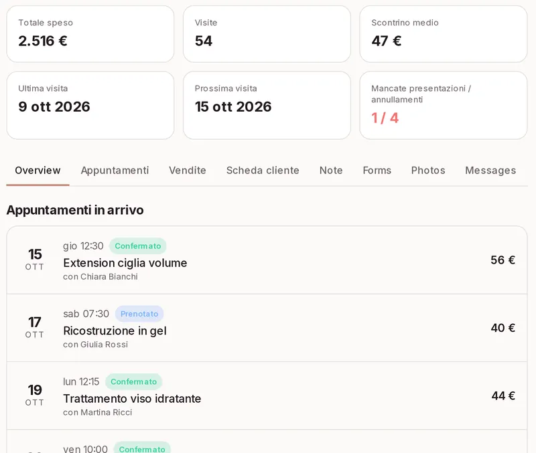
Task: Open the Scheda cliente tab
Action: [x=263, y=171]
